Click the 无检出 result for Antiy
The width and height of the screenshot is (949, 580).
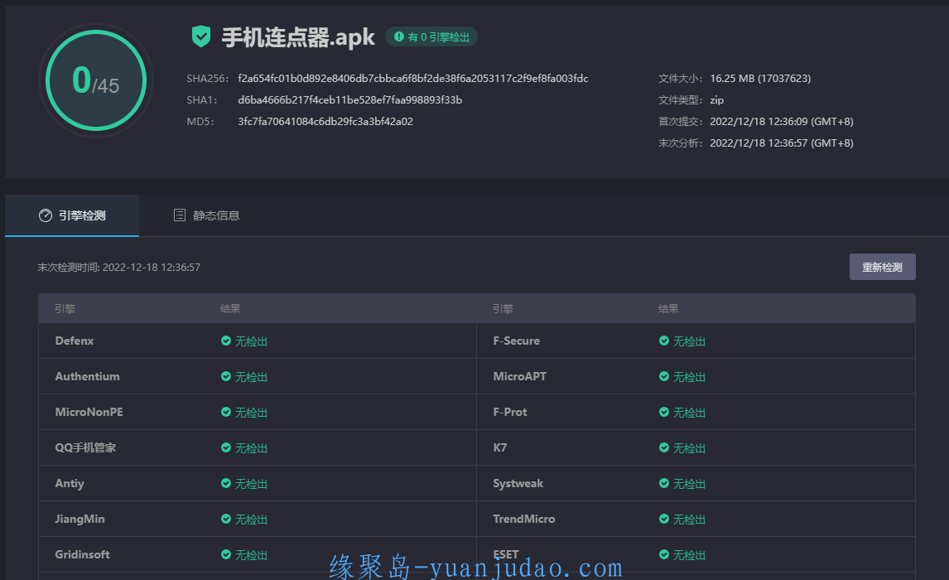pyautogui.click(x=251, y=485)
